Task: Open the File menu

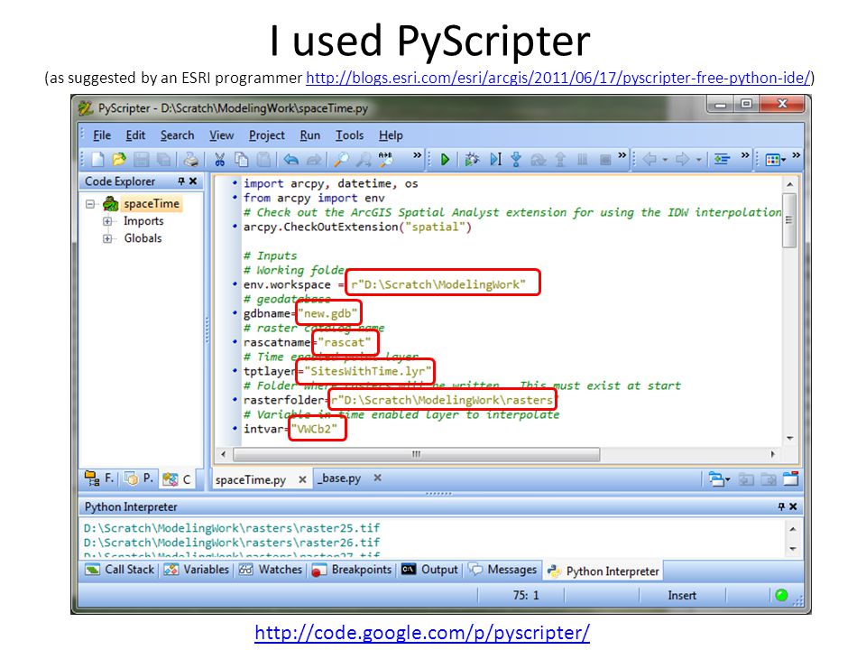Action: coord(102,135)
